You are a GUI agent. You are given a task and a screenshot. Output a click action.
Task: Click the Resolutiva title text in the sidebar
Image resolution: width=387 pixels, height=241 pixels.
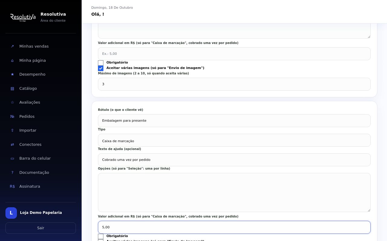(x=53, y=14)
